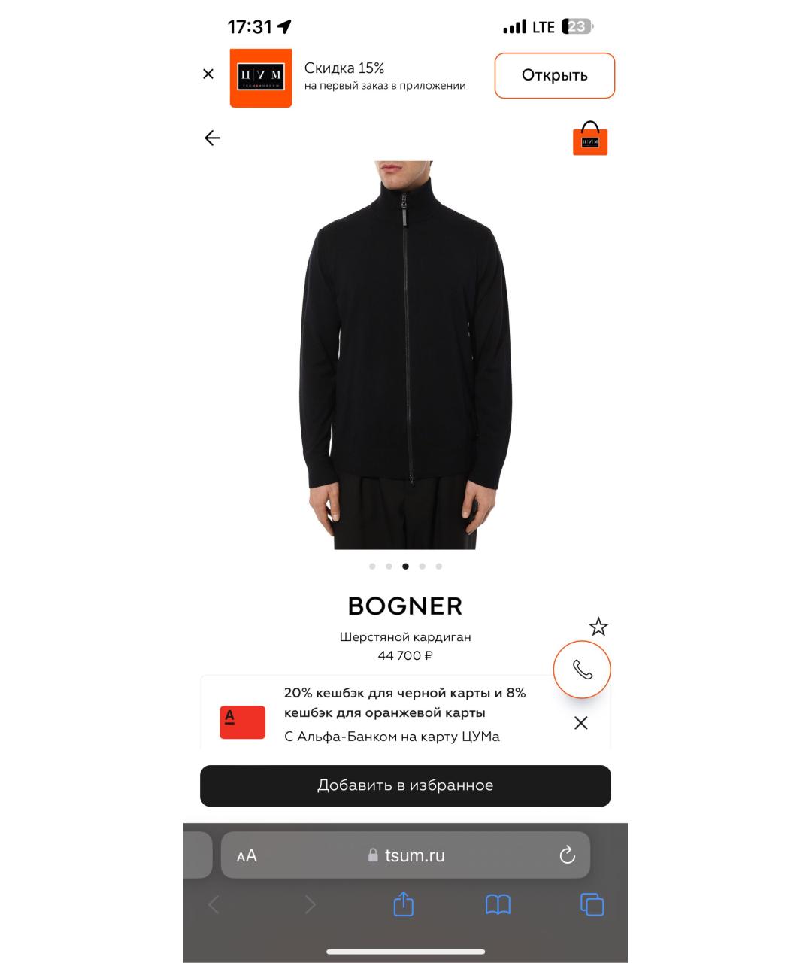Tap the orange TSUM app logo
The height and width of the screenshot is (963, 812).
pyautogui.click(x=261, y=78)
